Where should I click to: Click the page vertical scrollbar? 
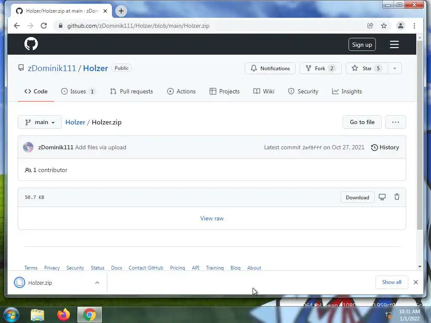pos(420,135)
